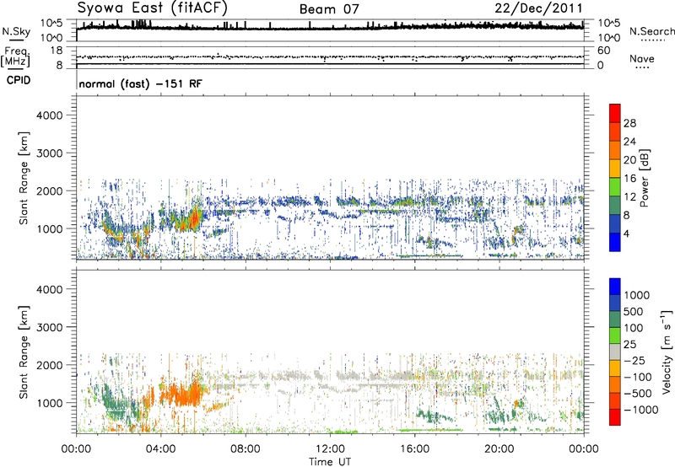The image size is (675, 467).
Task: Select the 'Freq. [MHz]' axis label
Action: (15, 56)
